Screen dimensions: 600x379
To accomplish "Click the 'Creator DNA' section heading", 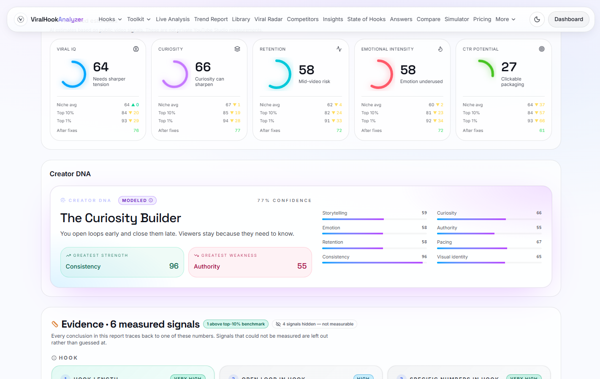I will pos(70,174).
